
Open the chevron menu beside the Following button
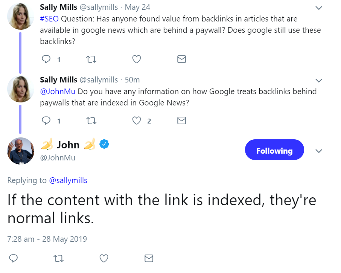319,151
